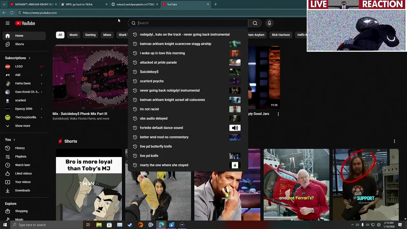Open the TheCrazyGorilla channel subscription

coord(24,117)
